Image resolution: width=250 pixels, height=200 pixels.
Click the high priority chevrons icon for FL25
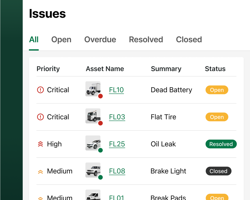click(40, 144)
